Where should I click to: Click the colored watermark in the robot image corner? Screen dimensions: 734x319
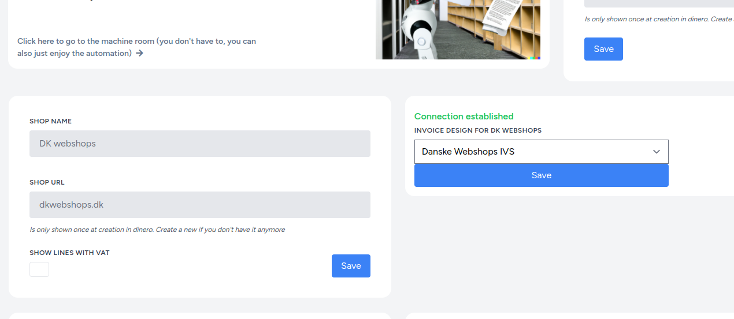point(535,57)
